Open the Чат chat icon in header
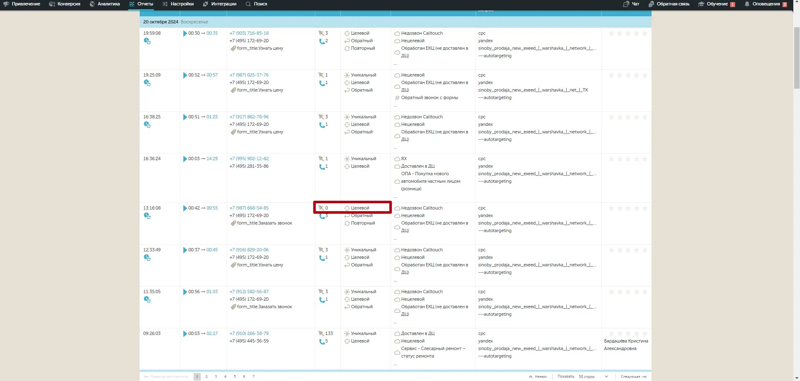This screenshot has width=800, height=381. pyautogui.click(x=626, y=4)
